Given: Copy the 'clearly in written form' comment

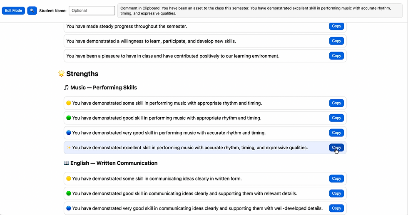Looking at the screenshot, I should (336, 178).
